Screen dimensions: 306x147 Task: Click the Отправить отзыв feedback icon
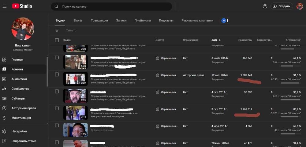pyautogui.click(x=4, y=141)
